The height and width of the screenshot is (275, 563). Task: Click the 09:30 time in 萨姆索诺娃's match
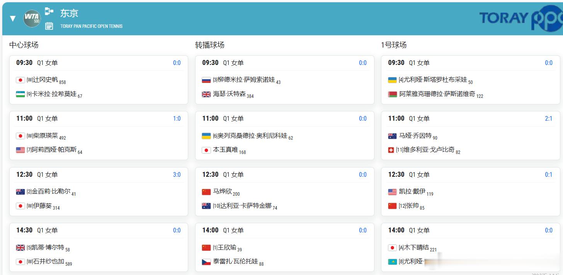click(210, 63)
